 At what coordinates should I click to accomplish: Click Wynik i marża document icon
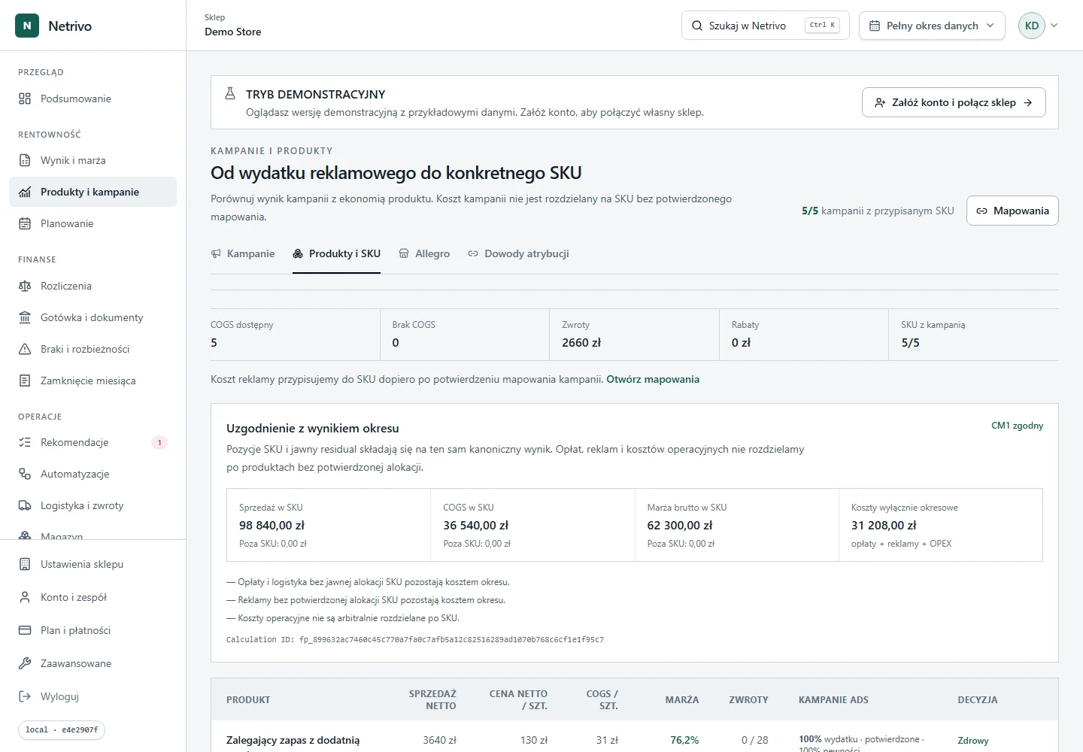coord(25,160)
